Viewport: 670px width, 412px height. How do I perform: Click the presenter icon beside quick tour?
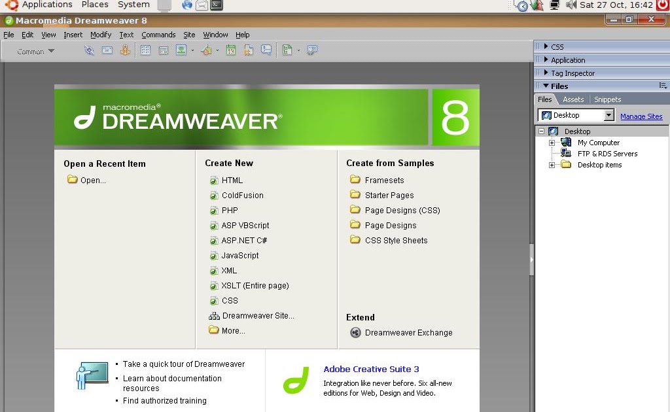click(x=92, y=376)
